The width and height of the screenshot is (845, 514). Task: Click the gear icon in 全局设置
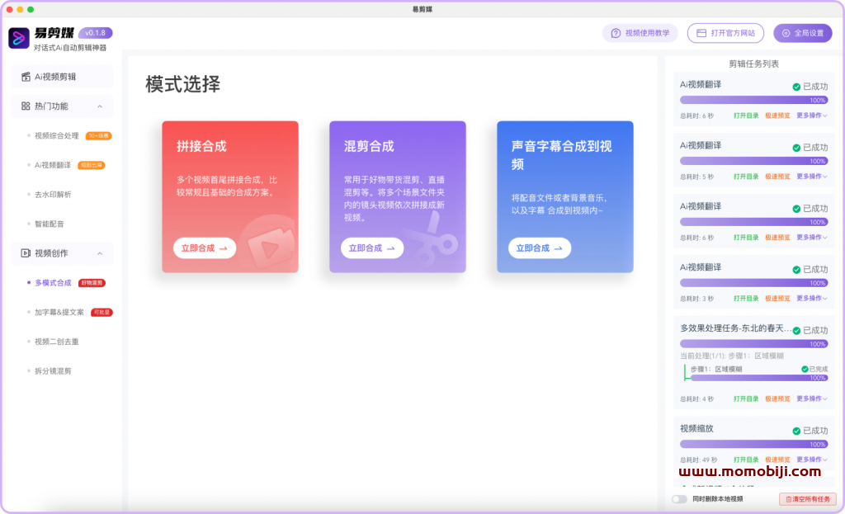tap(786, 33)
